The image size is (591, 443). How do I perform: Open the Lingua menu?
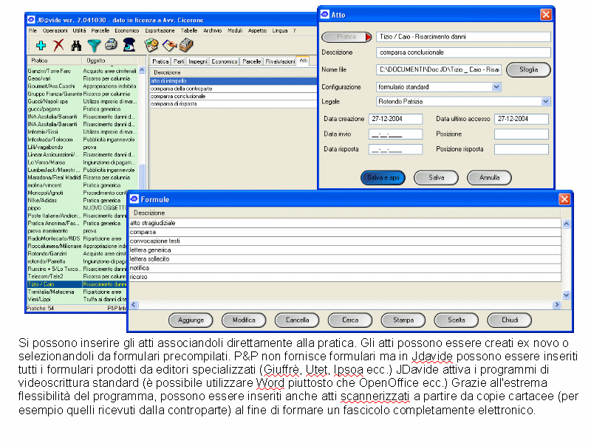pos(280,30)
